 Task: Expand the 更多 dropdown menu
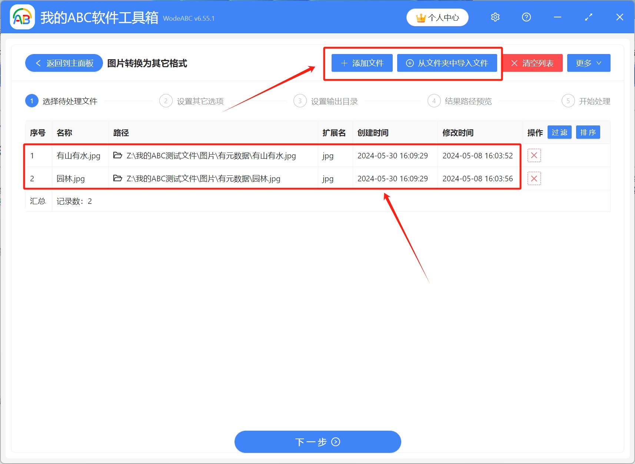coord(588,63)
